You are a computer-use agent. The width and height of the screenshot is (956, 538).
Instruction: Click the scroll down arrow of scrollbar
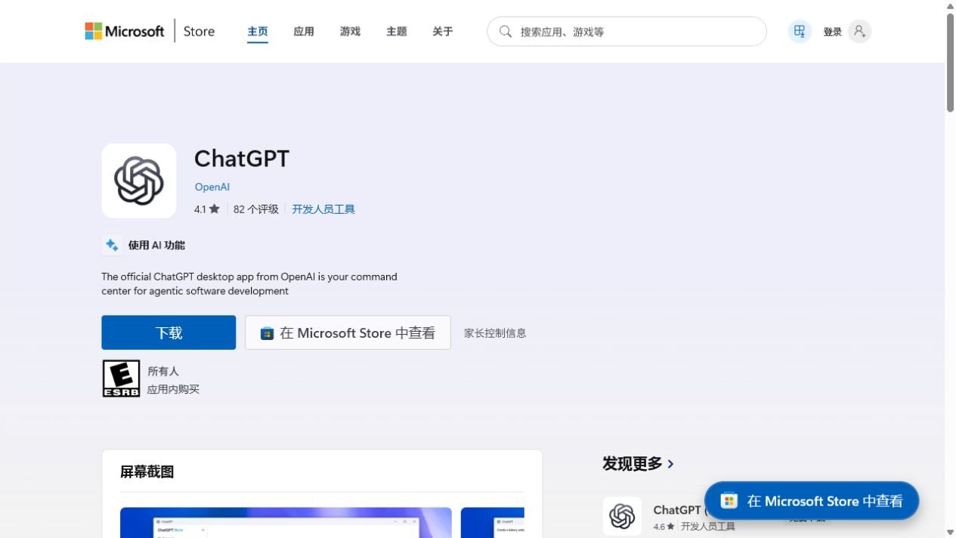(x=950, y=532)
